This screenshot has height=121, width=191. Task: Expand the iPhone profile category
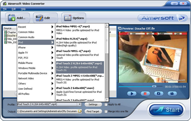(36, 48)
